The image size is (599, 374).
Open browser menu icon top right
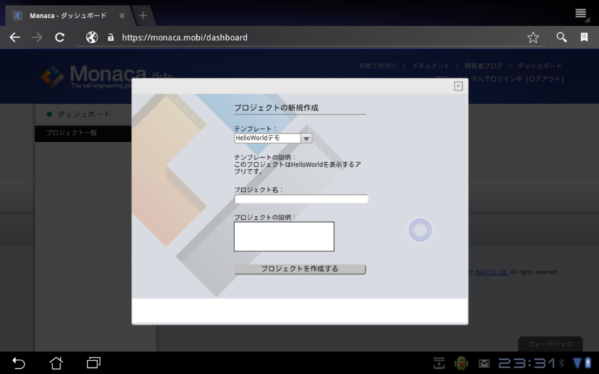click(581, 13)
